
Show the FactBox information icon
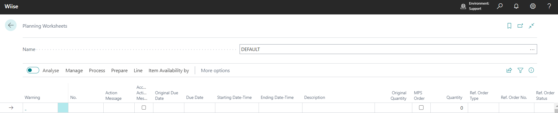(x=531, y=70)
